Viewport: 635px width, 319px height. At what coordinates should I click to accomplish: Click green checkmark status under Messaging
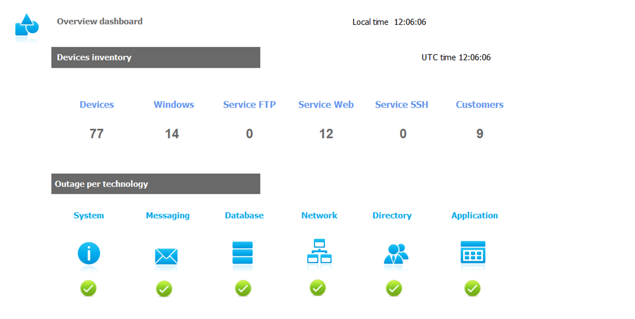[164, 289]
